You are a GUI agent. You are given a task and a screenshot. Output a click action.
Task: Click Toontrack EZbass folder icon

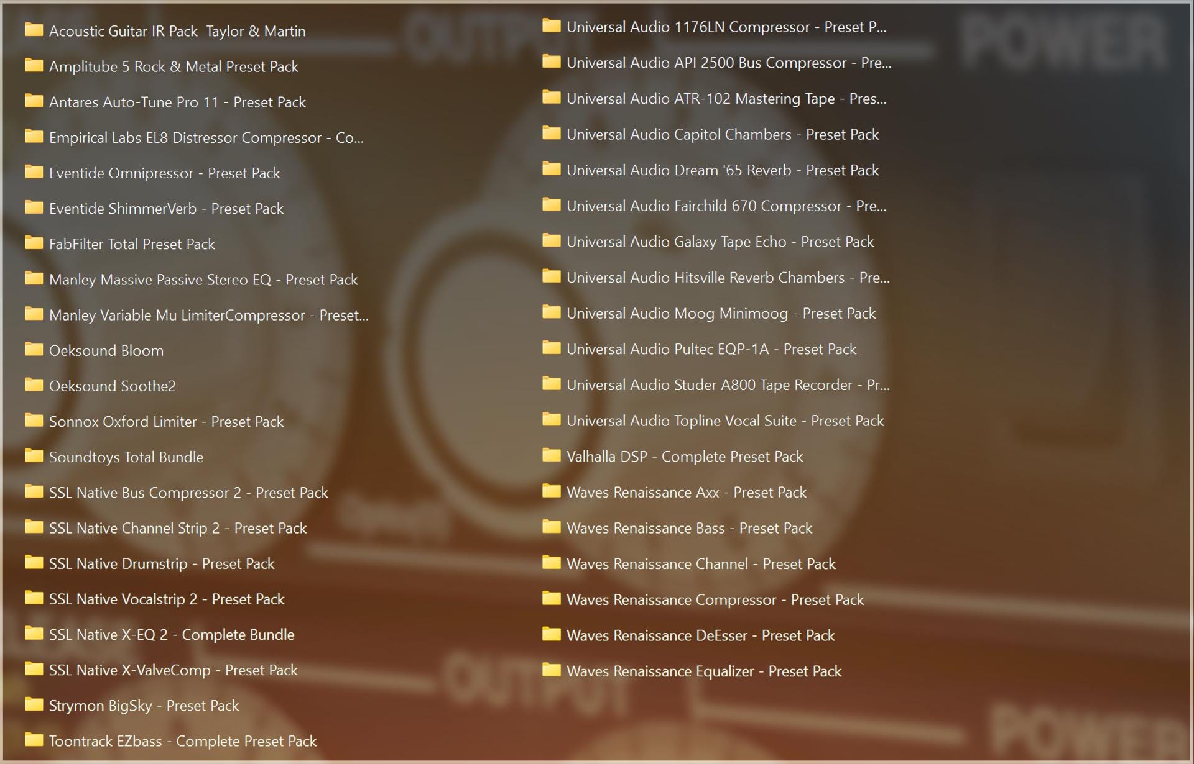coord(34,740)
